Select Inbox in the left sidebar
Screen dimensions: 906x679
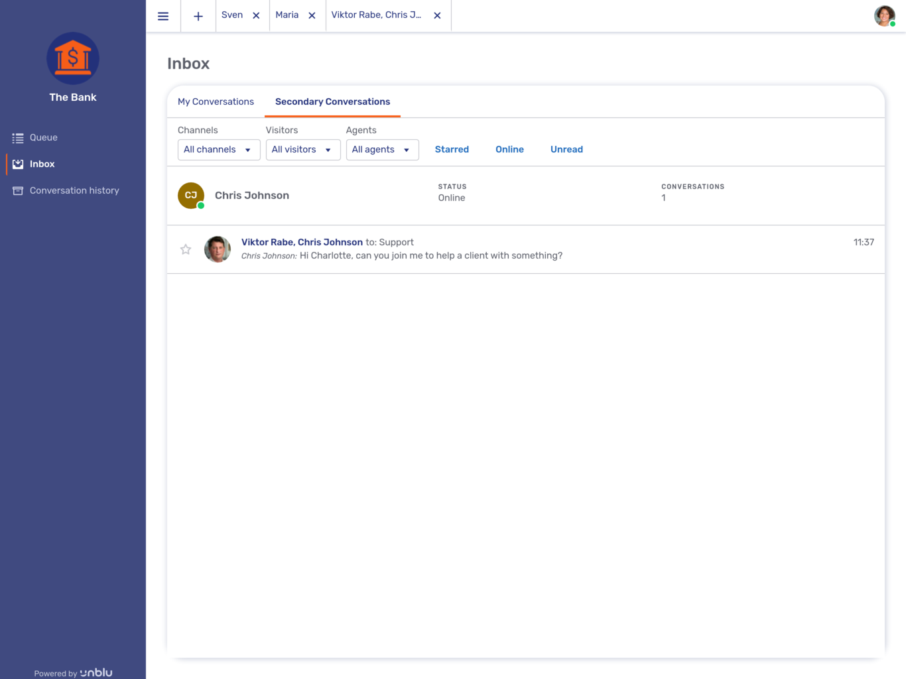[x=42, y=164]
